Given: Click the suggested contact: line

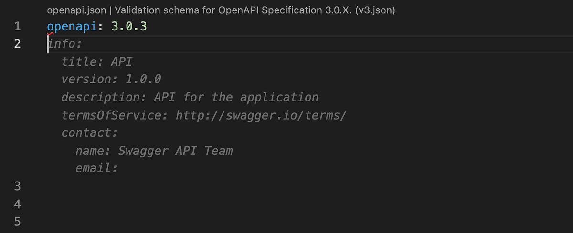Looking at the screenshot, I should (x=90, y=132).
